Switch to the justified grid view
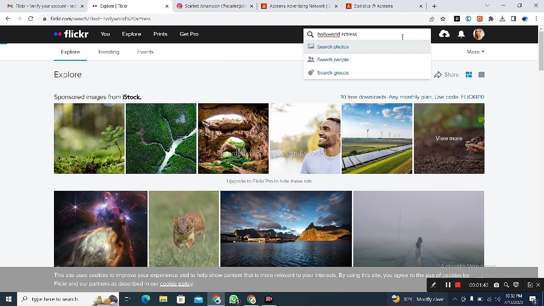The image size is (544, 306). point(469,75)
